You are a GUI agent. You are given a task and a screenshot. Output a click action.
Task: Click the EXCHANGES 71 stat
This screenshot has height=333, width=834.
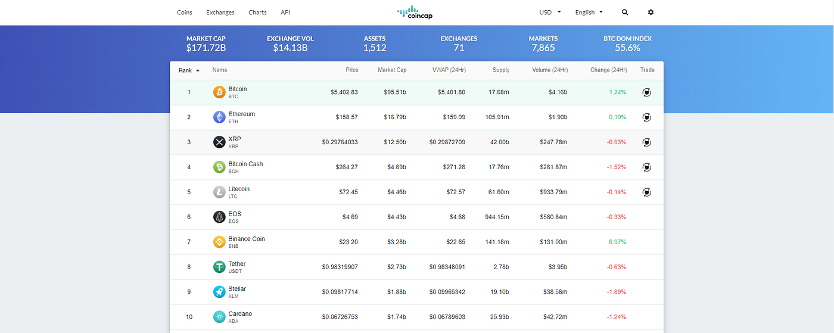(459, 43)
